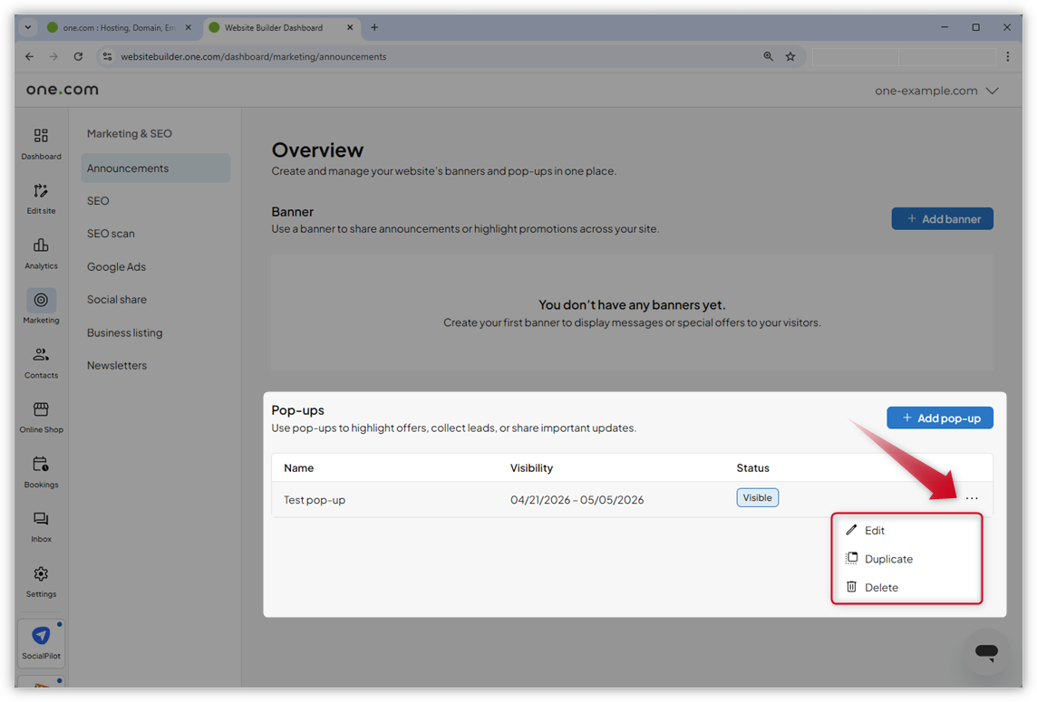Open Settings via the gear icon
Screen dimensions: 1037x702
(x=41, y=574)
